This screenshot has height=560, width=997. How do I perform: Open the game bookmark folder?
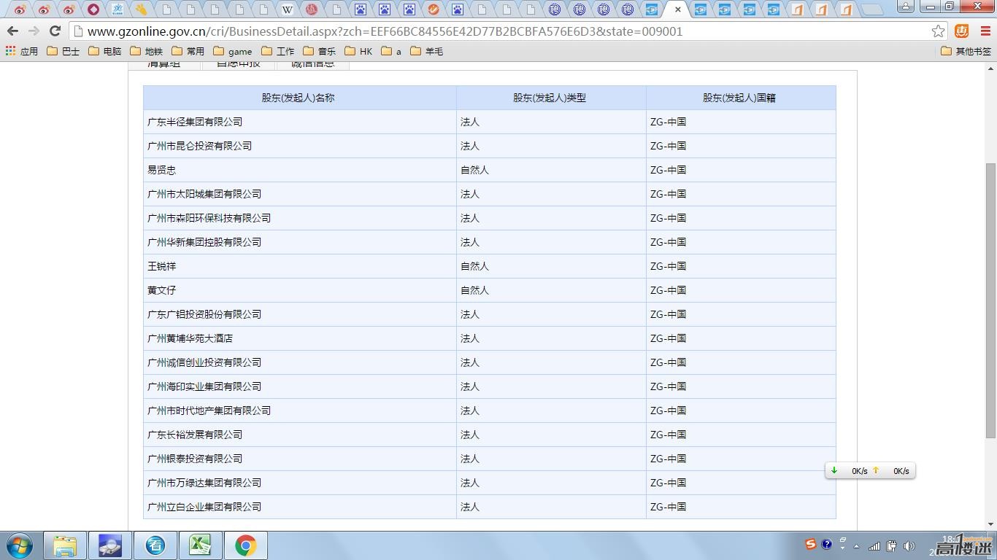click(x=232, y=51)
